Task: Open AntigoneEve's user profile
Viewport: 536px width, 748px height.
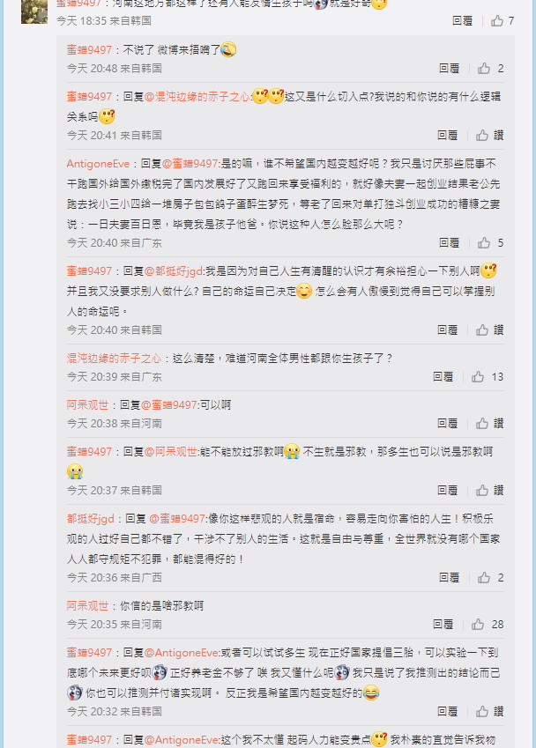Action: (98, 164)
